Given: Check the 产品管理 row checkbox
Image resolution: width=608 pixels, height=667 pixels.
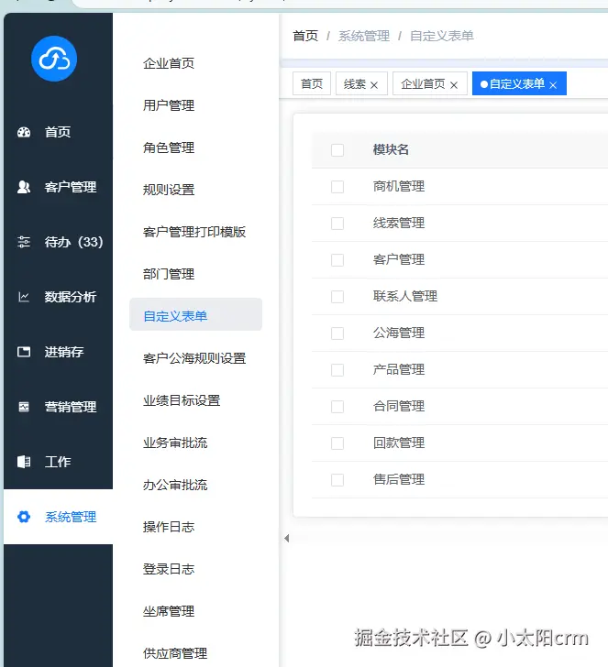Looking at the screenshot, I should [x=337, y=369].
